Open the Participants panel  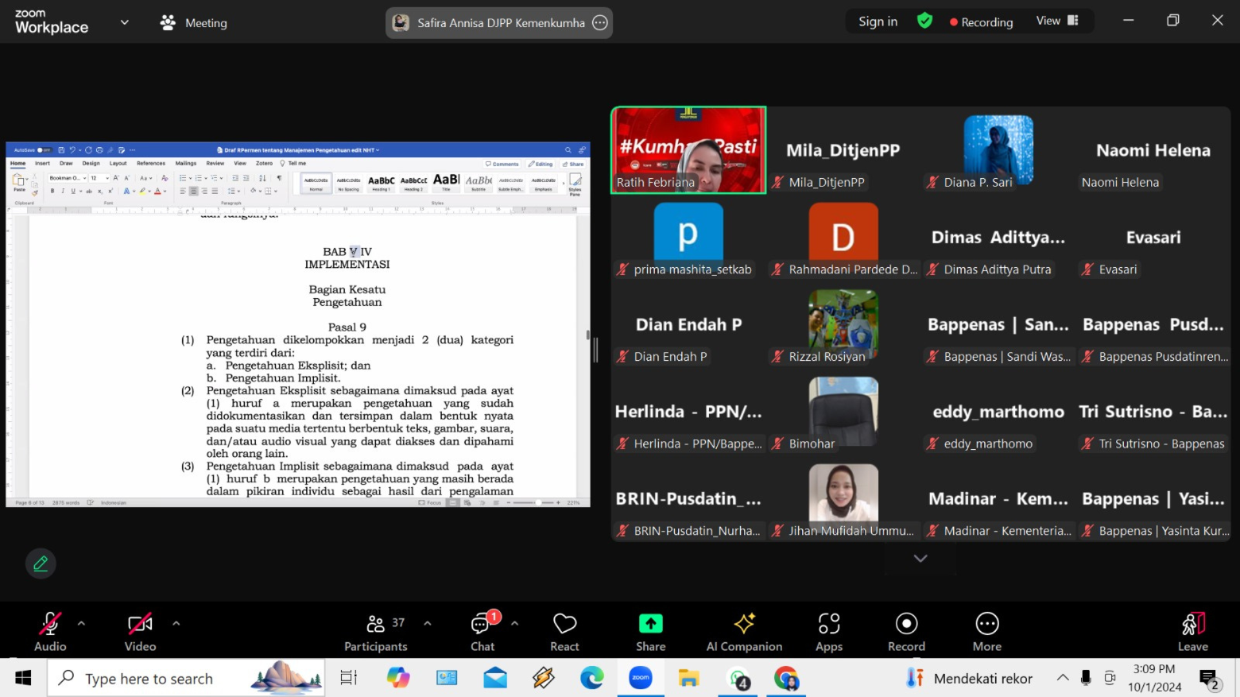point(376,631)
